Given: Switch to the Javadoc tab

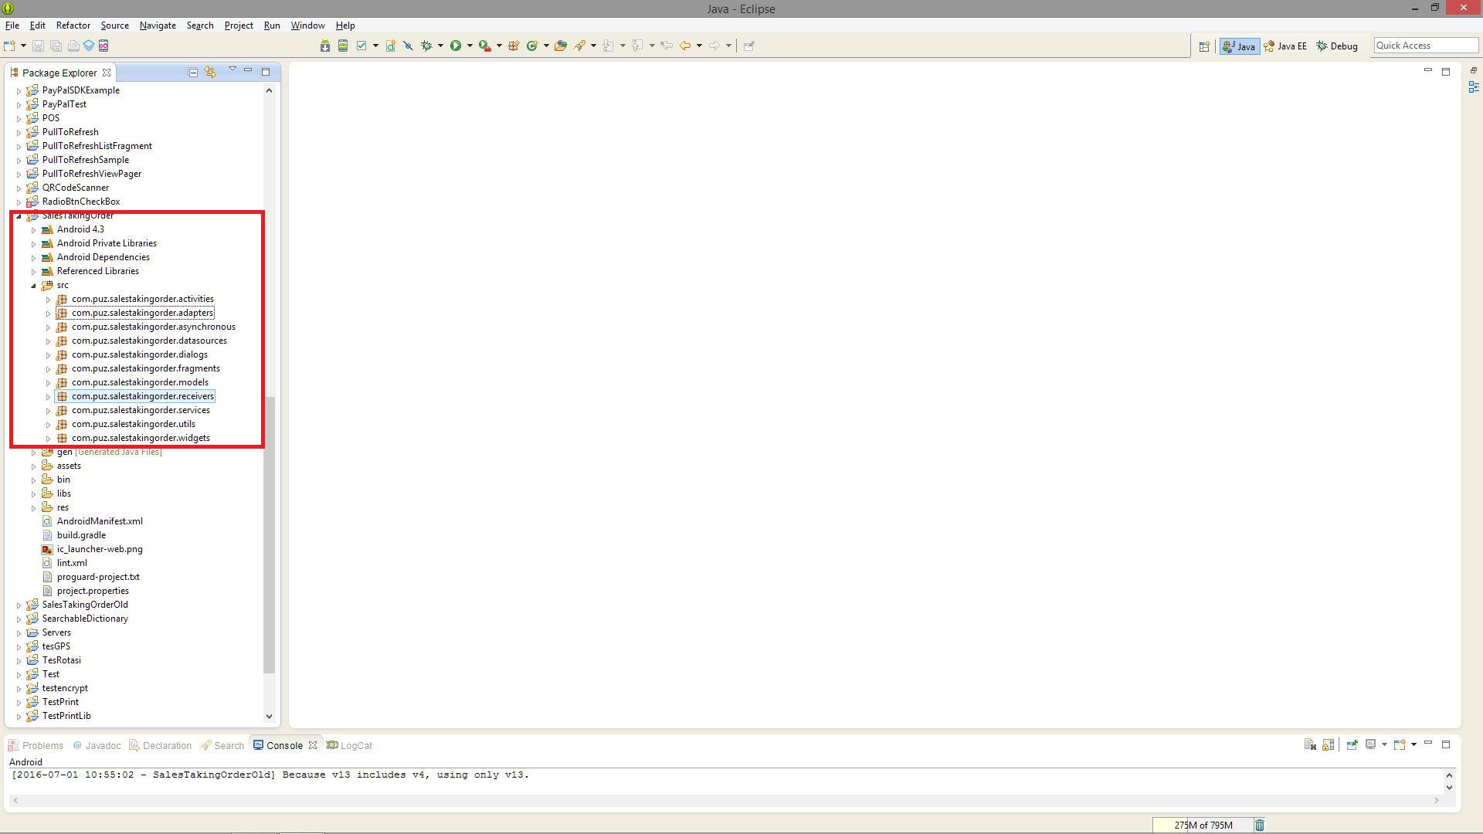Looking at the screenshot, I should (x=97, y=746).
